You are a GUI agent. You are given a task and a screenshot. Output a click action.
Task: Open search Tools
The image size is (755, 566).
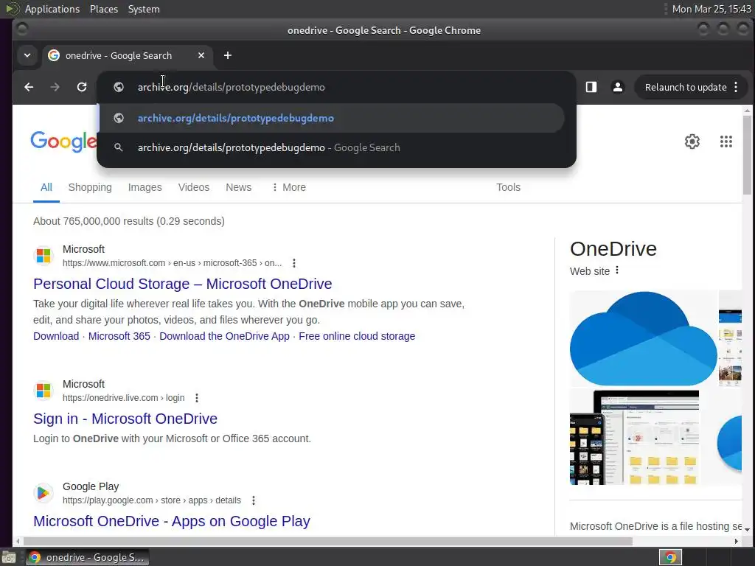(x=509, y=187)
